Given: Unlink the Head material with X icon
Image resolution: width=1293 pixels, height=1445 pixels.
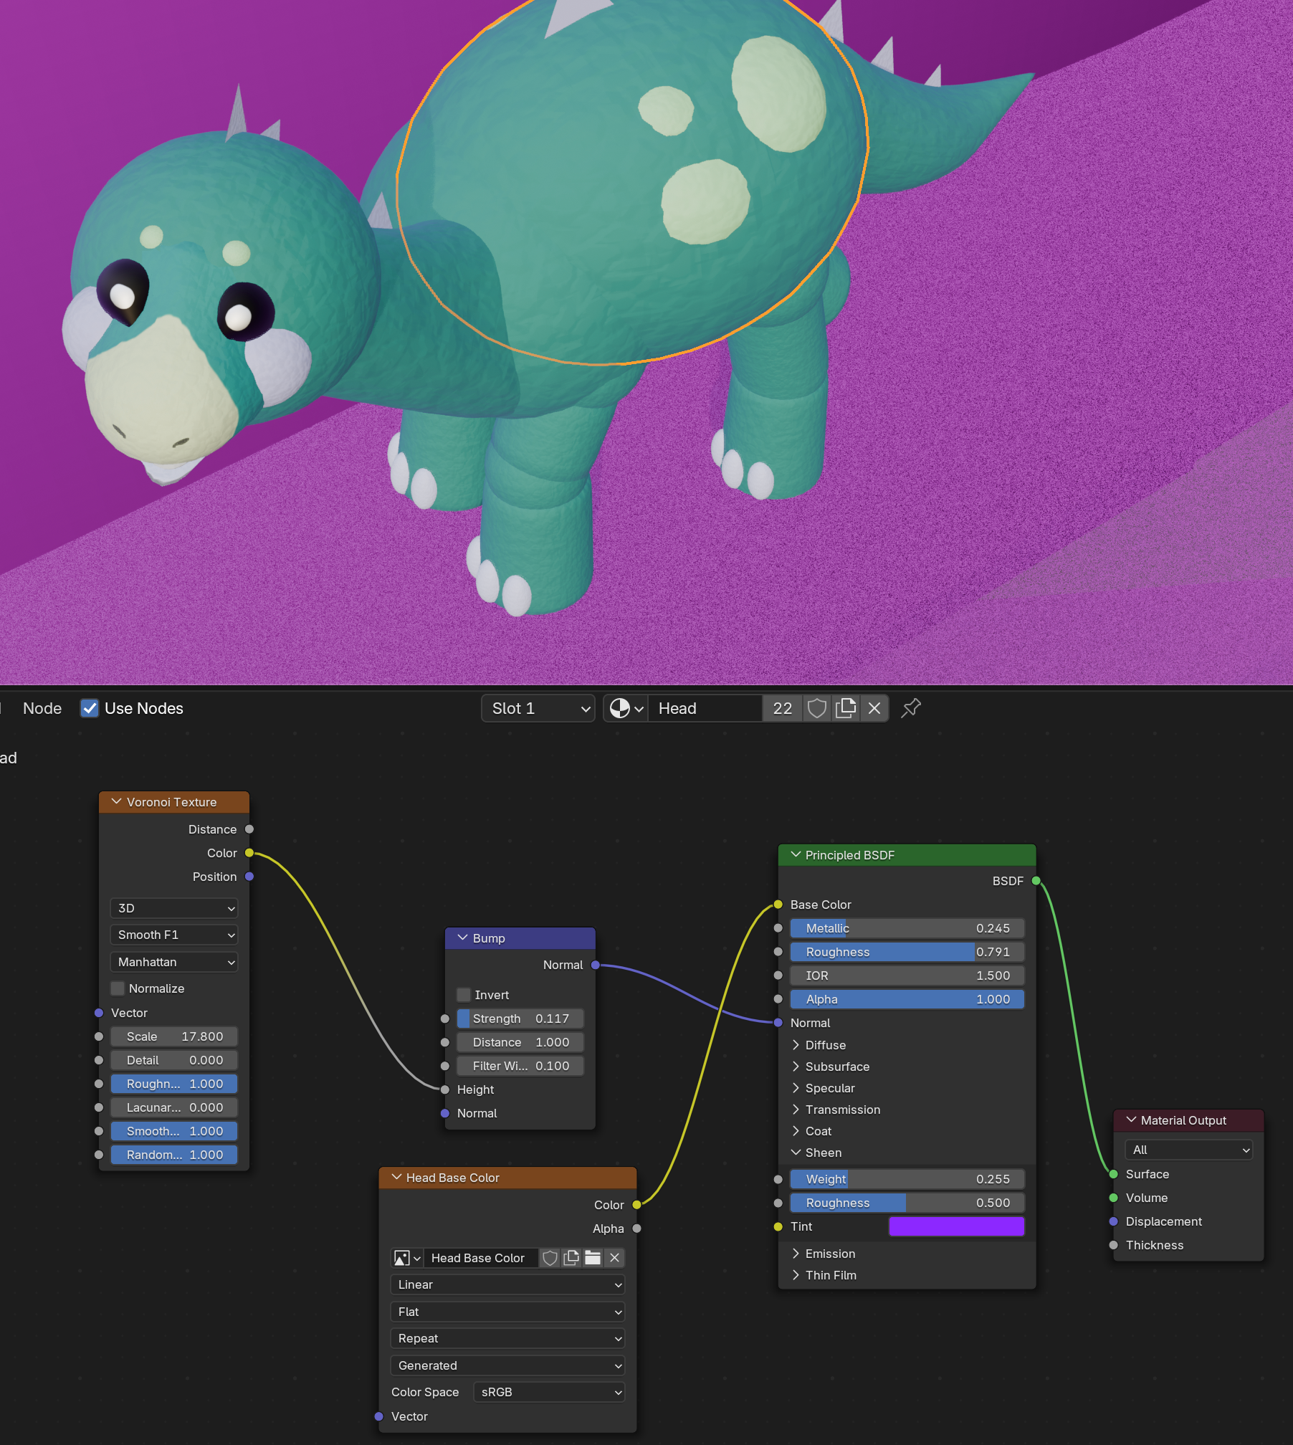Looking at the screenshot, I should click(x=874, y=708).
